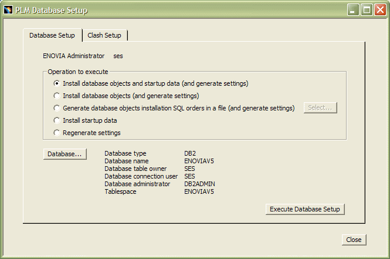The image size is (390, 259).
Task: Click the grayed Select... button
Action: click(320, 107)
